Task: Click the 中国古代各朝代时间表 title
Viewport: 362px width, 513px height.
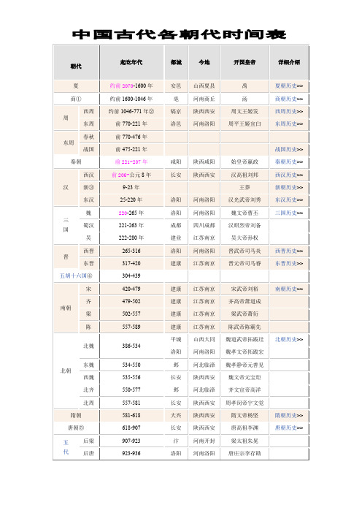Action: 179,34
